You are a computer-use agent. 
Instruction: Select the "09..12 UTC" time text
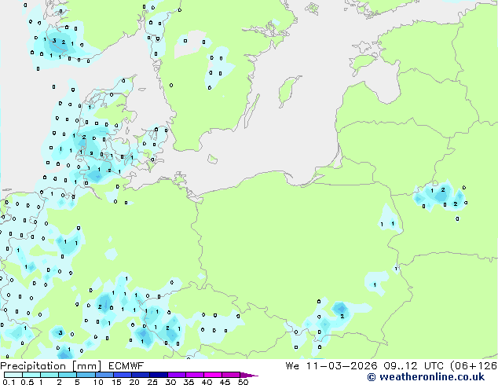(413, 366)
